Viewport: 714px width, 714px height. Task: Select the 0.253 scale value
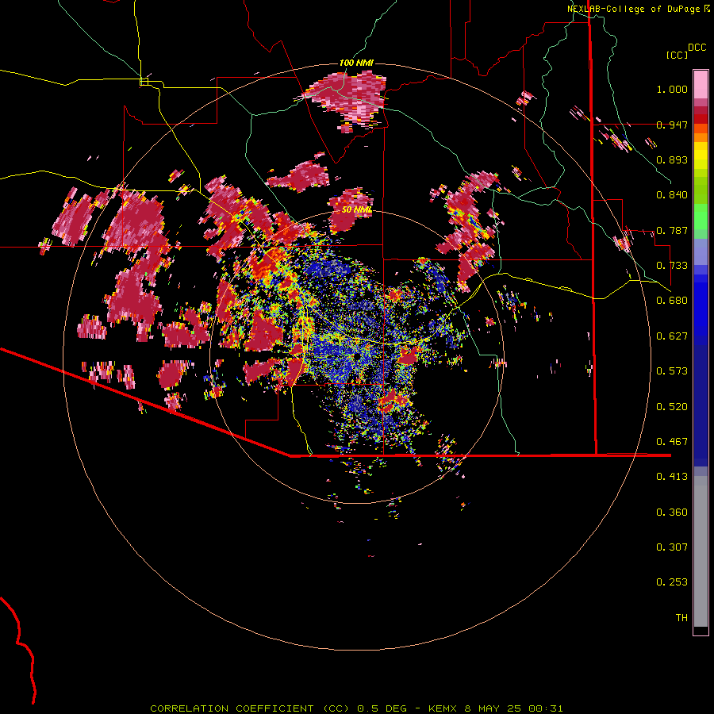(672, 582)
